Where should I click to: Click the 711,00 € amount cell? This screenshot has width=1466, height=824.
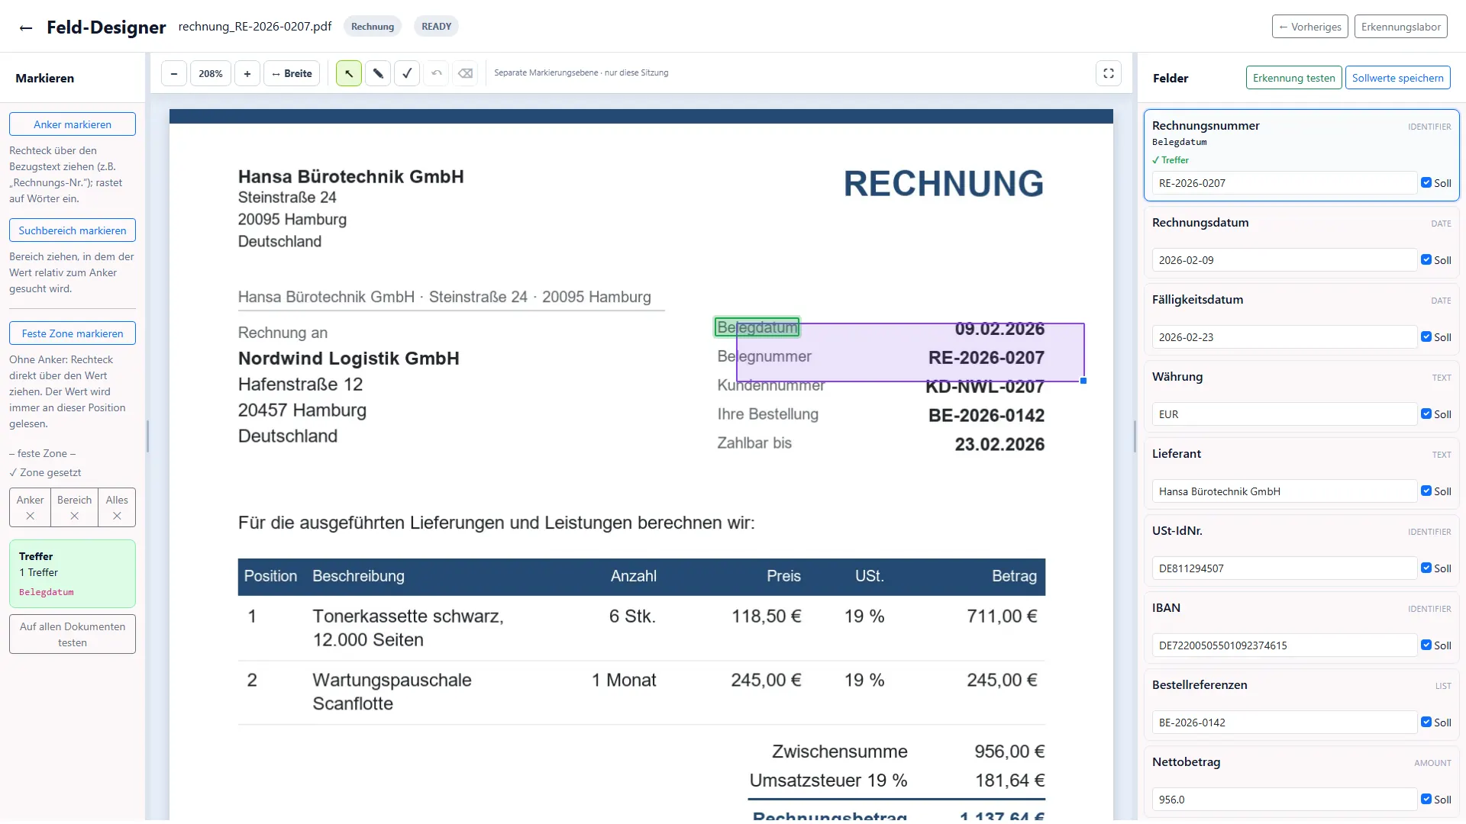coord(1002,616)
